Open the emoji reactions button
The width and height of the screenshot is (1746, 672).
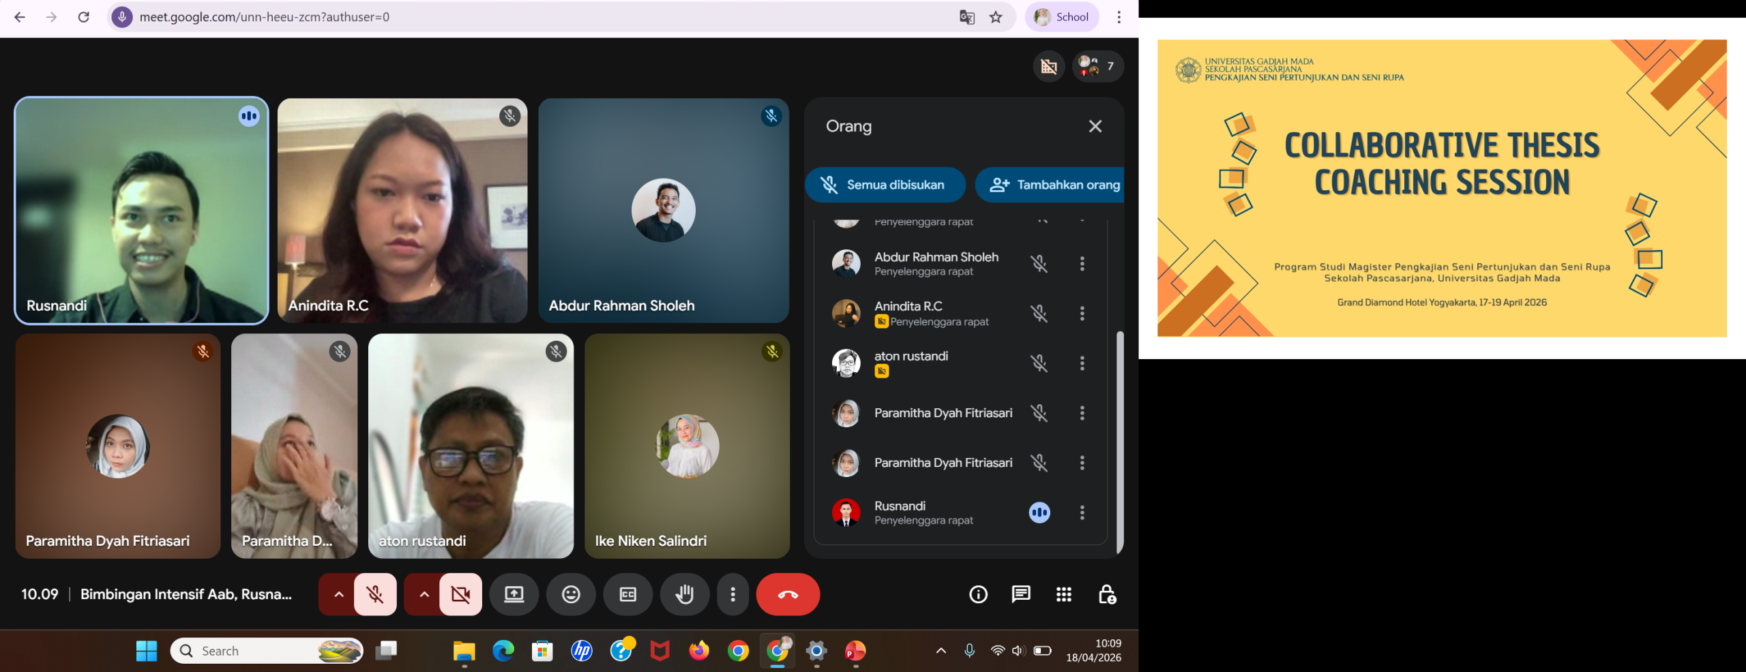pyautogui.click(x=571, y=594)
